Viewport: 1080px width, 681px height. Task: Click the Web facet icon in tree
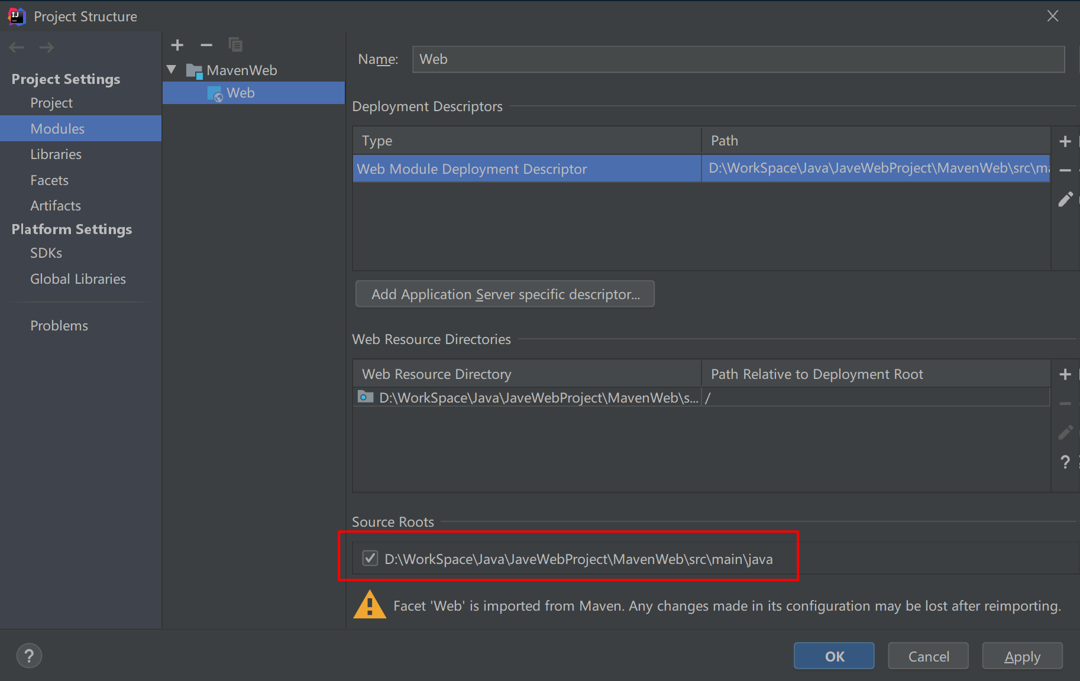215,94
